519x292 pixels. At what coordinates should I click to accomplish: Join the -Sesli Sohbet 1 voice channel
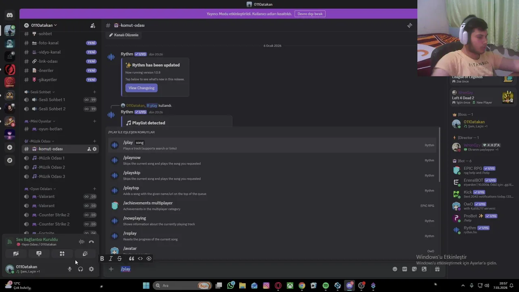[x=60, y=100]
